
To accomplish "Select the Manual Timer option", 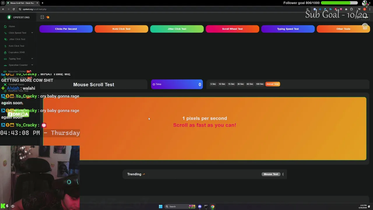I will tap(273, 84).
